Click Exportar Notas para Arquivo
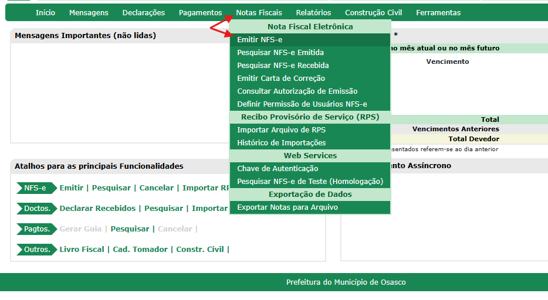This screenshot has width=548, height=300. tap(287, 207)
